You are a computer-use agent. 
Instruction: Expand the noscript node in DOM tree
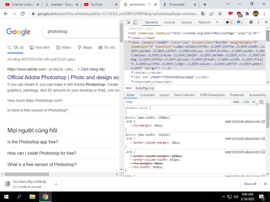click(132, 82)
